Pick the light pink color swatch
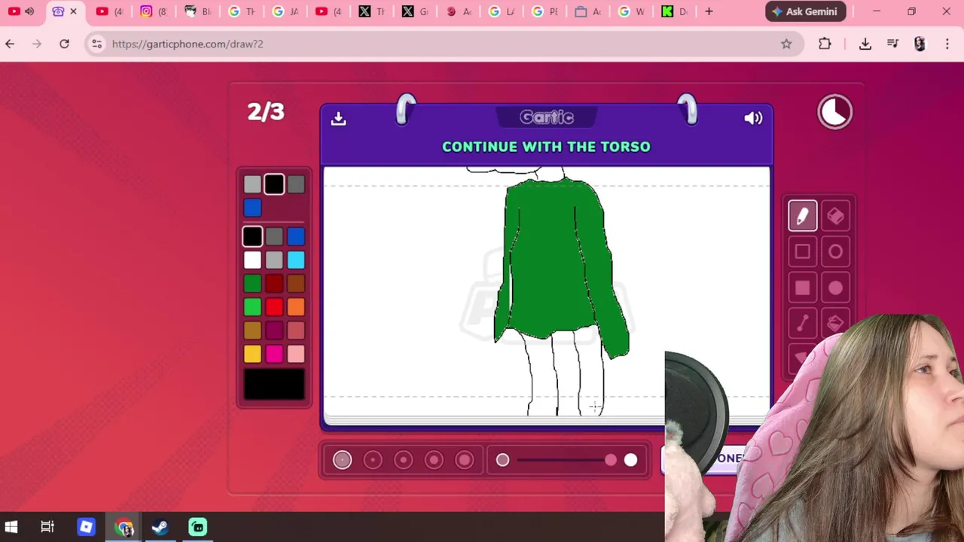Viewport: 964px width, 542px height. (x=296, y=354)
